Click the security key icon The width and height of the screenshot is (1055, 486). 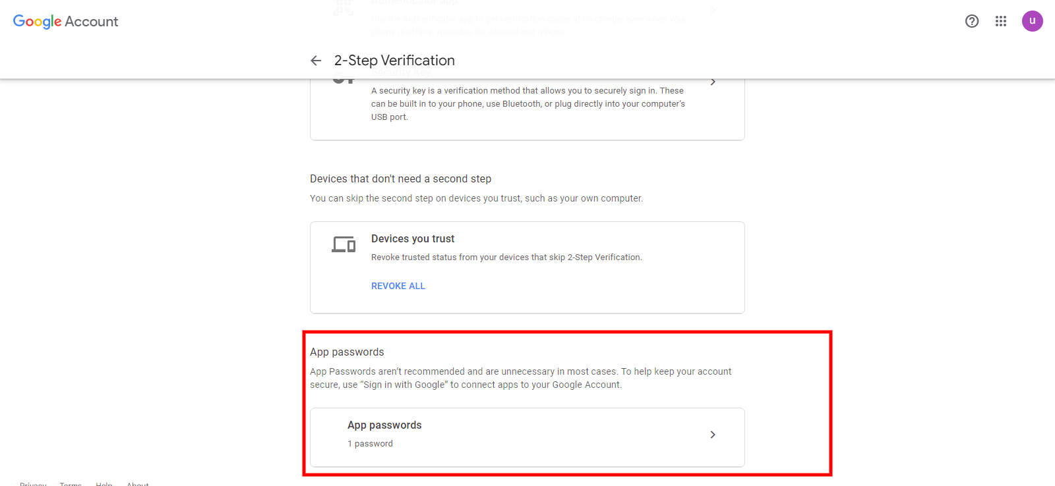tap(344, 81)
